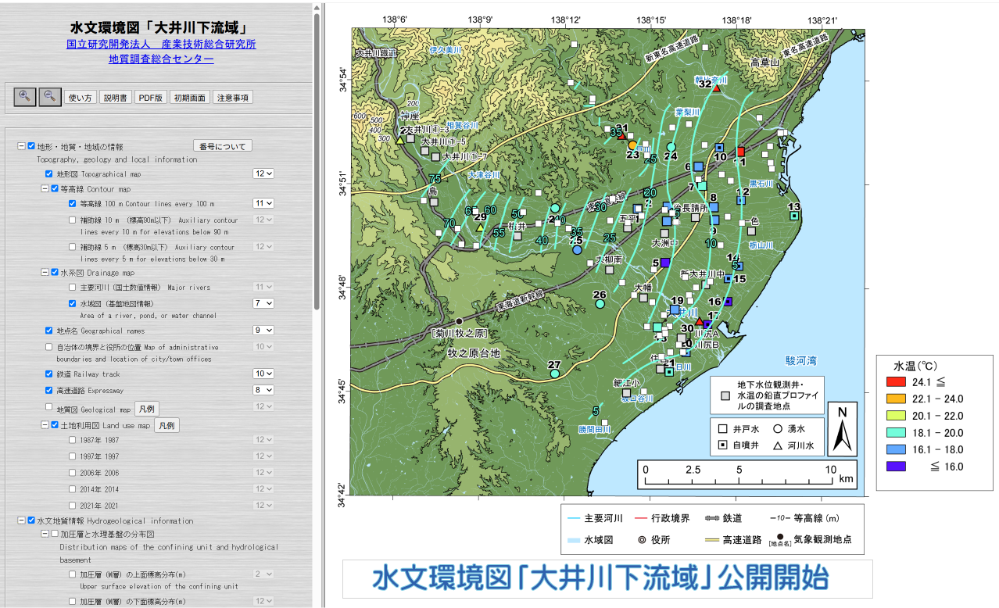
Task: Collapse the 水系図 Drainage map subtree
Action: tap(45, 272)
